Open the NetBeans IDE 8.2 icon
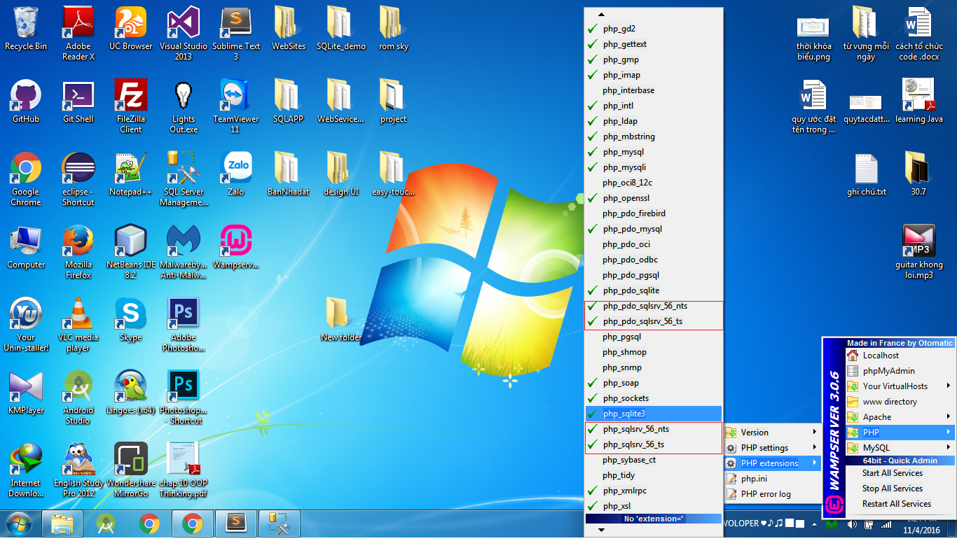 [x=130, y=252]
